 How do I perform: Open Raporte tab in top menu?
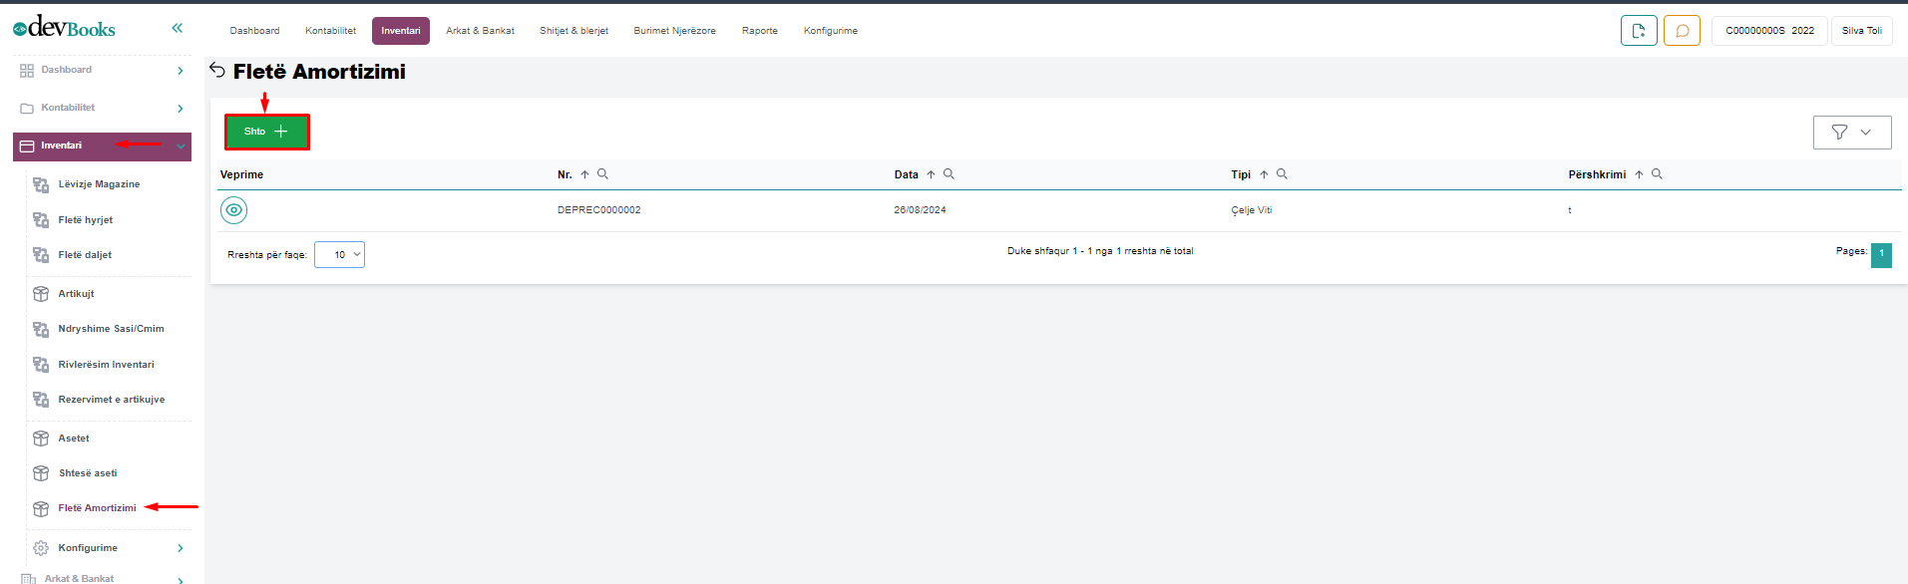click(x=759, y=31)
